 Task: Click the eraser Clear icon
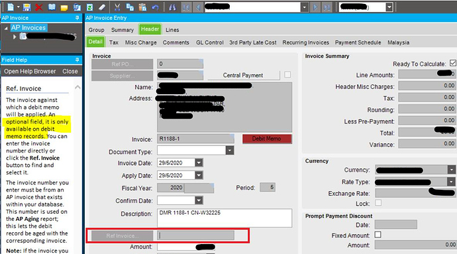click(102, 7)
